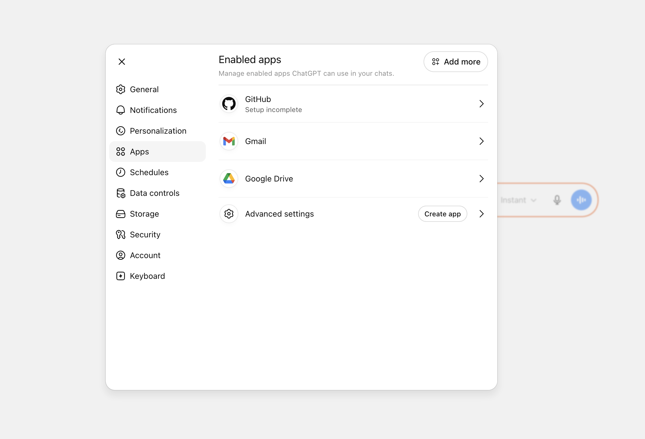The image size is (645, 439).
Task: Click the Setup incomplete status text
Action: click(274, 110)
